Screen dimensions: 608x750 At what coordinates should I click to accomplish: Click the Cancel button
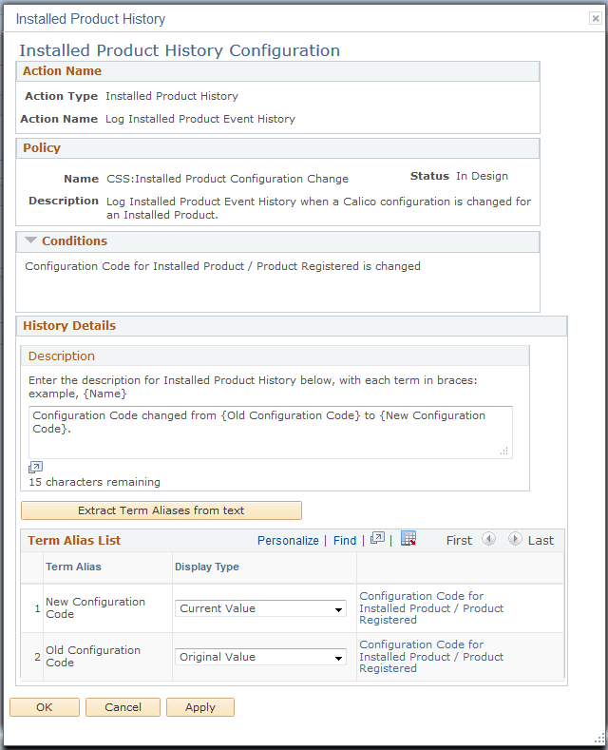point(123,707)
